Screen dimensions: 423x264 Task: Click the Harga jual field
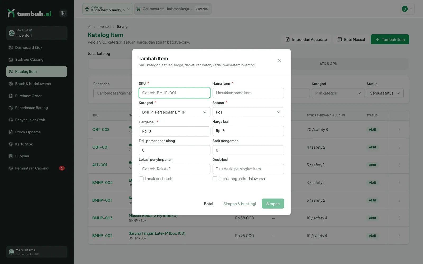click(248, 131)
